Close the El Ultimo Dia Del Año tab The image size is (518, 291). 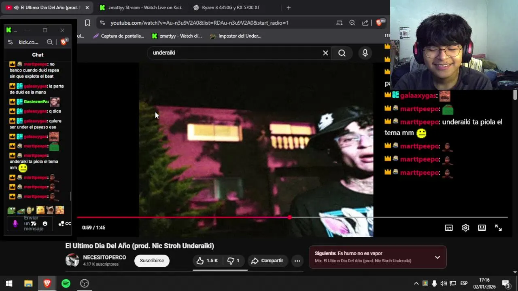tap(87, 8)
